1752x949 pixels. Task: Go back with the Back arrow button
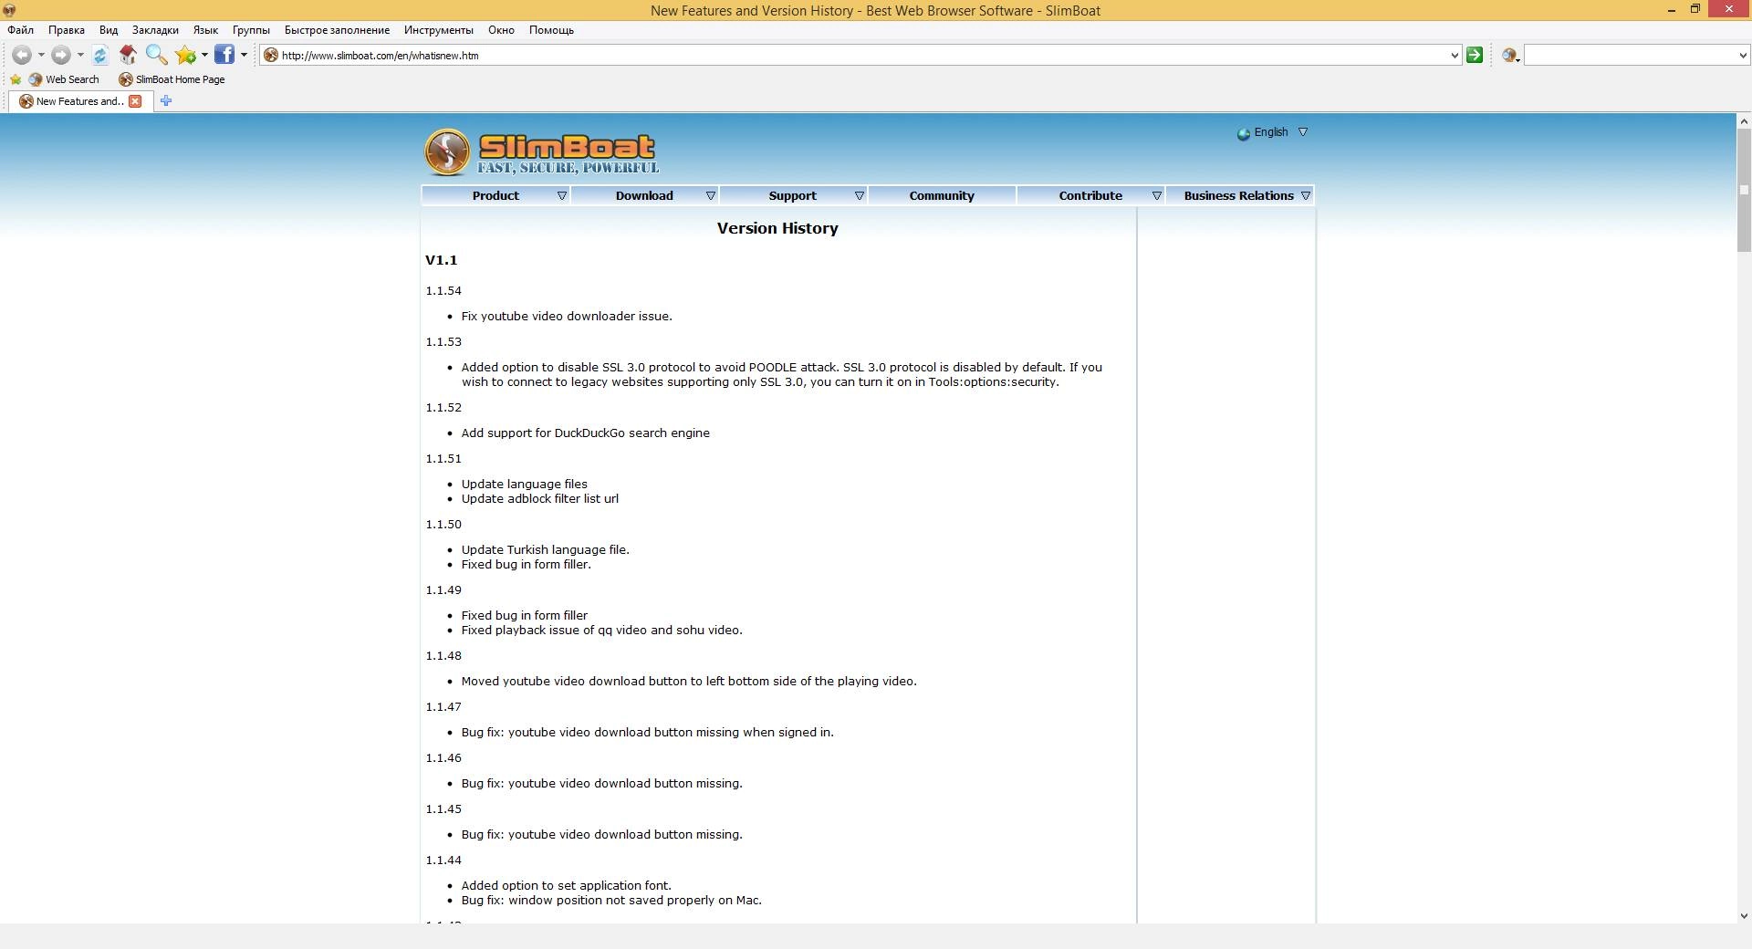point(22,55)
